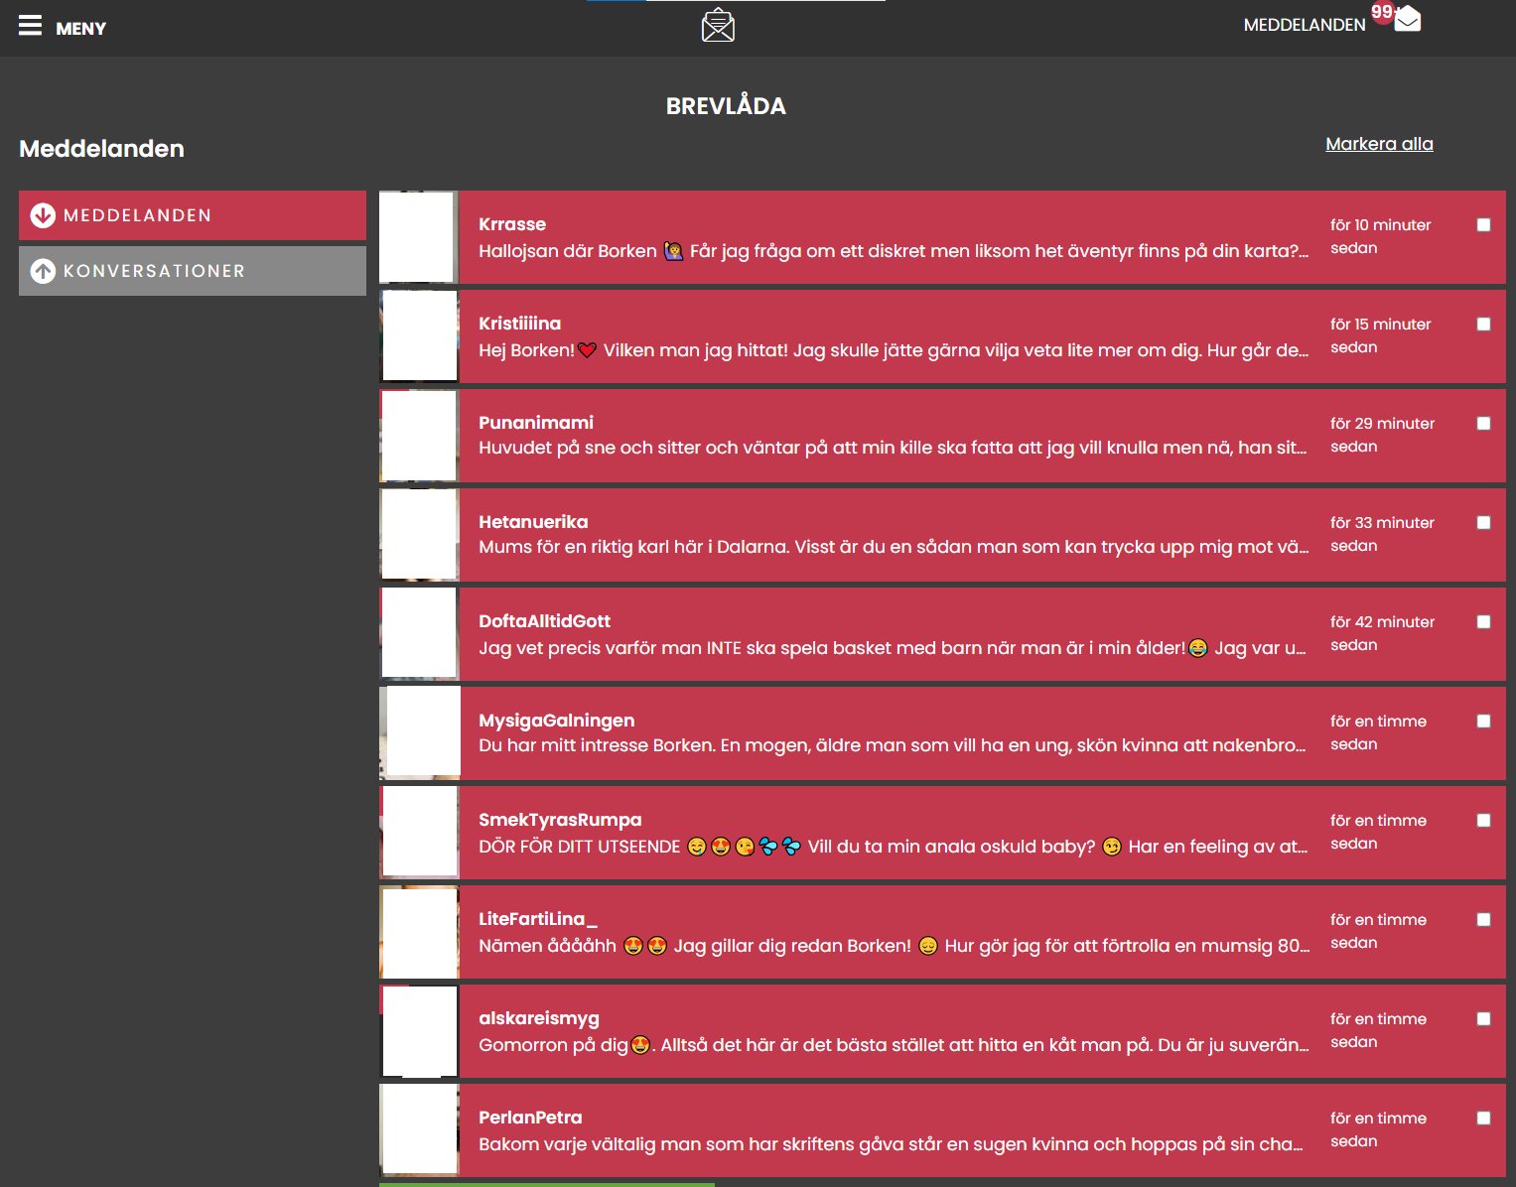Click the 'för 10 minuter sedan' timestamp
Screen dimensions: 1516x1187
[1381, 236]
